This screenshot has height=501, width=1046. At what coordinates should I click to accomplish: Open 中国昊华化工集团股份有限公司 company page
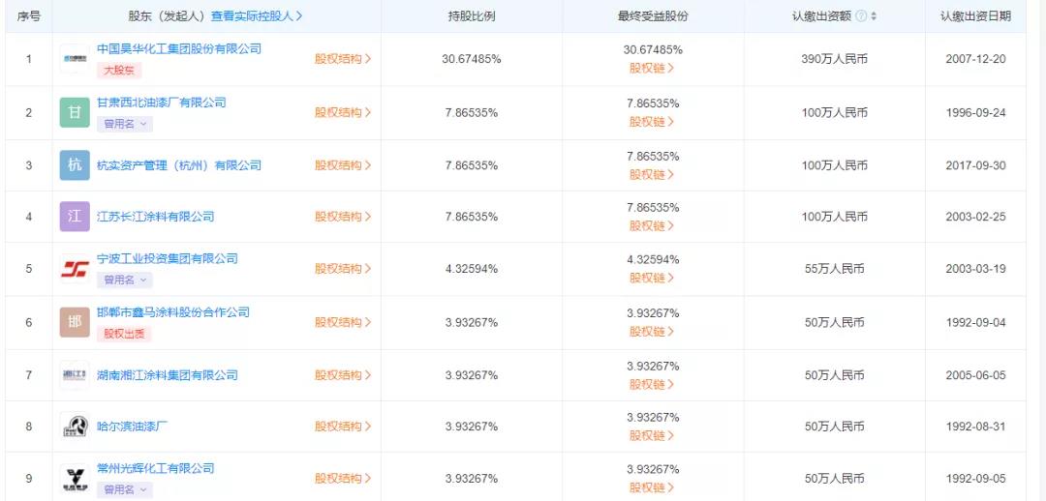point(179,48)
